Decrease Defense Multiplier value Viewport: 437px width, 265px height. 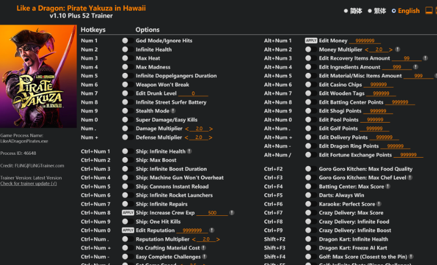pos(186,137)
